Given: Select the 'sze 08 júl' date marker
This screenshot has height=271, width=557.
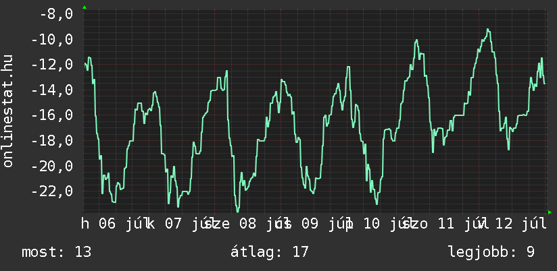Looking at the screenshot, I should tap(247, 224).
